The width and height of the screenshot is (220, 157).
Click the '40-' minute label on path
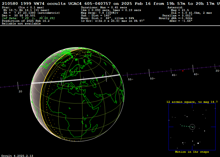click(x=196, y=74)
